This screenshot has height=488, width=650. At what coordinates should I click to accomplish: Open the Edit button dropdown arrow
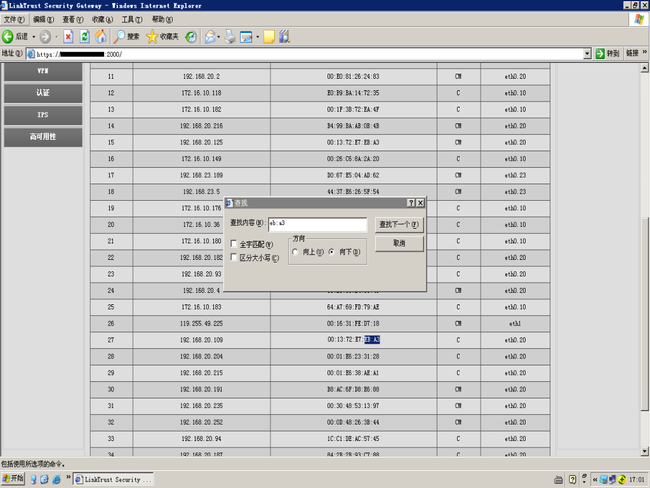(258, 37)
